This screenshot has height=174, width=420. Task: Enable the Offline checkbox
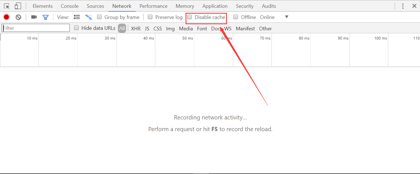tap(236, 17)
